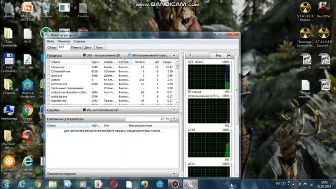Click the handle search input field
The width and height of the screenshot is (336, 189).
coord(142,119)
